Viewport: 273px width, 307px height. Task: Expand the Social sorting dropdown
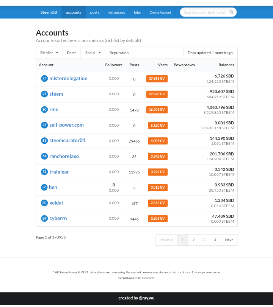(93, 53)
